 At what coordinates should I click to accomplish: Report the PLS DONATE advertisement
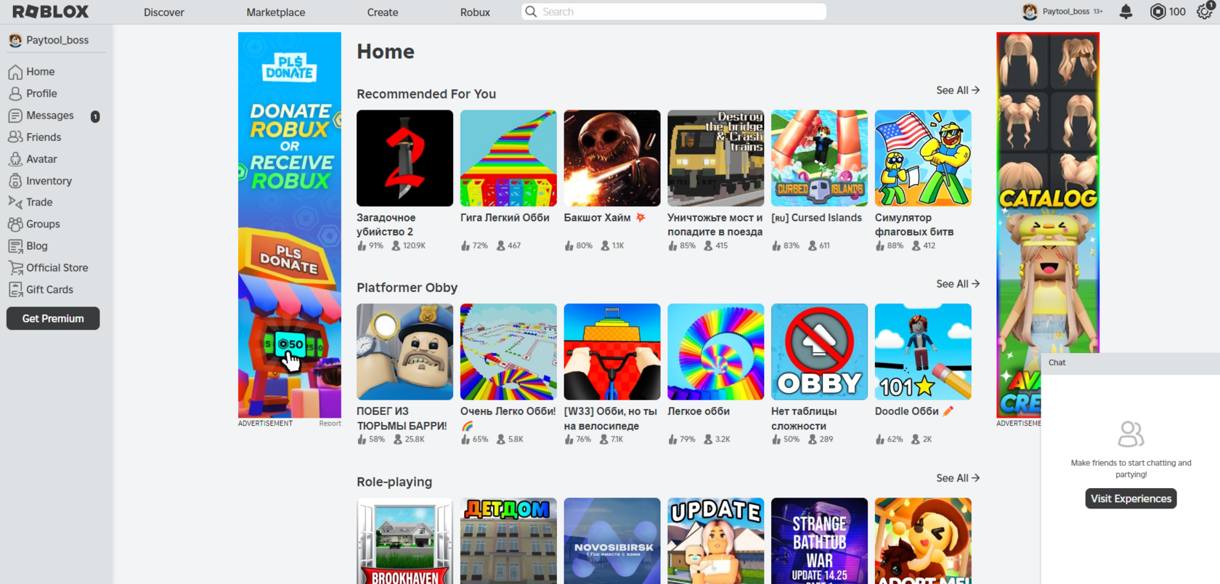coord(330,423)
